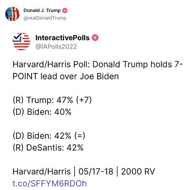The width and height of the screenshot is (196, 190).
Task: Click the 'Harvard/Harris' source text at bottom
Action: pos(41,172)
